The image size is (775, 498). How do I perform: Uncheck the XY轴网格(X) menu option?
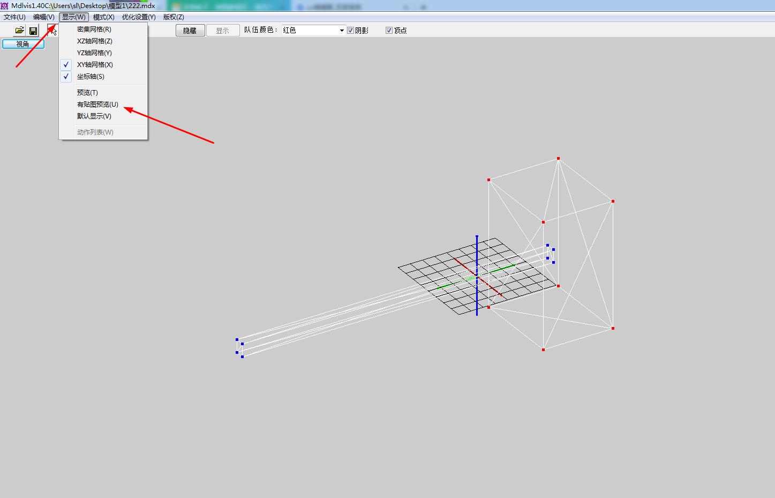point(95,65)
